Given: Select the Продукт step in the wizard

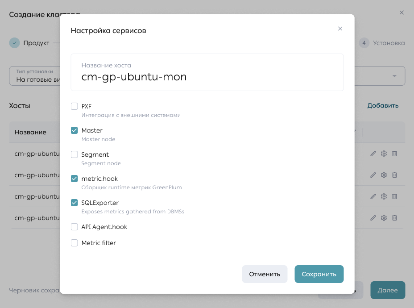Looking at the screenshot, I should pos(29,43).
